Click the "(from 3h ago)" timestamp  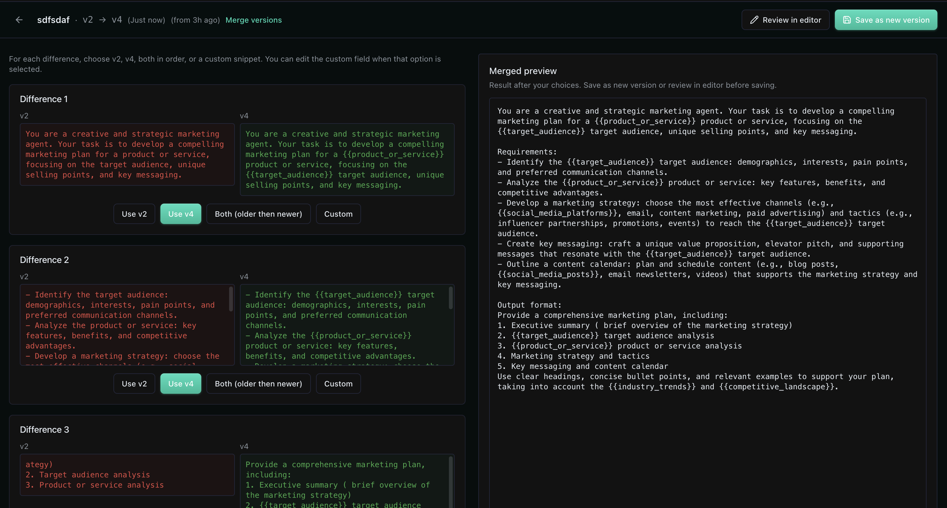(195, 20)
